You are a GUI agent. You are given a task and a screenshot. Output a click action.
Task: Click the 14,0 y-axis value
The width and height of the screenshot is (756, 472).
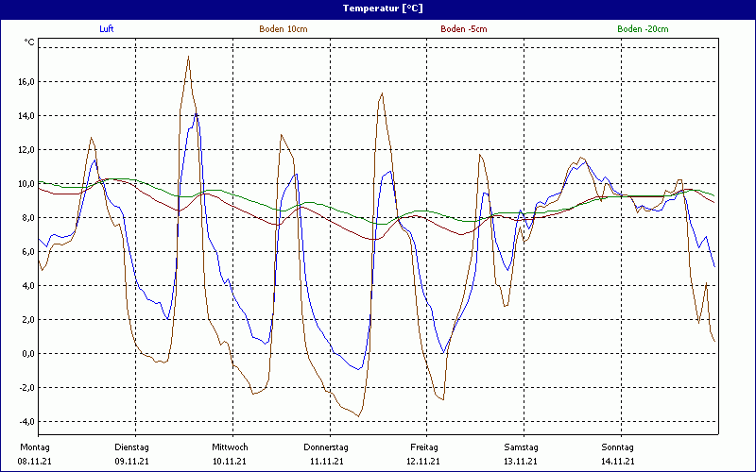pos(26,115)
